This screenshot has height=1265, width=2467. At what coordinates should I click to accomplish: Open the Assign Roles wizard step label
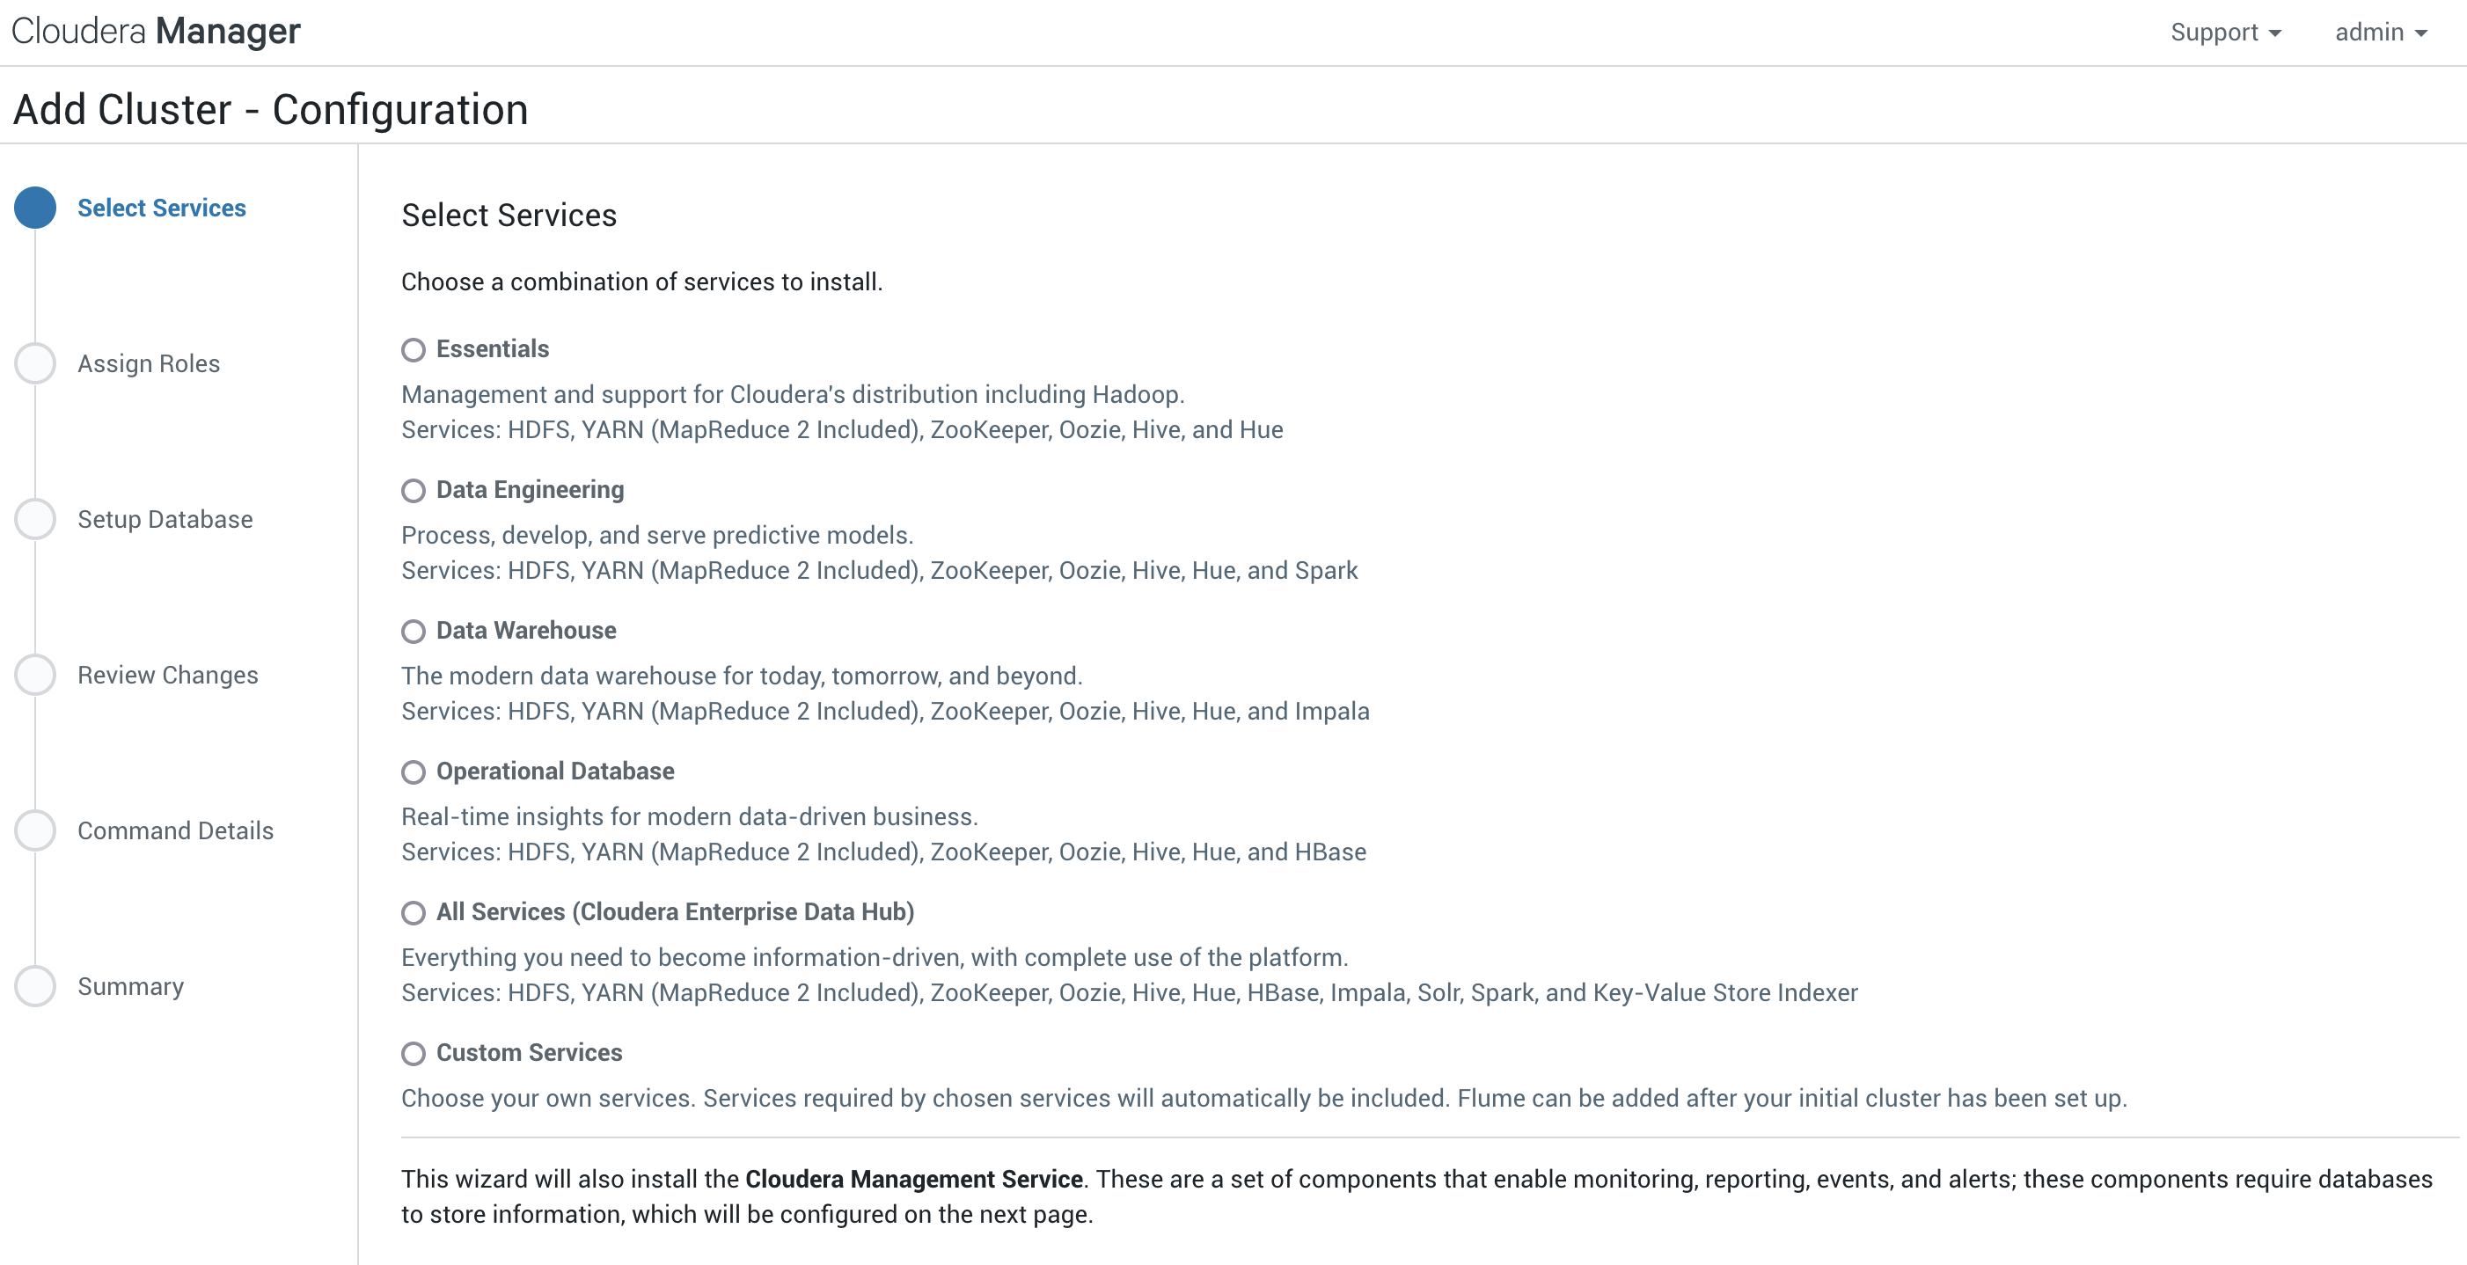tap(149, 364)
